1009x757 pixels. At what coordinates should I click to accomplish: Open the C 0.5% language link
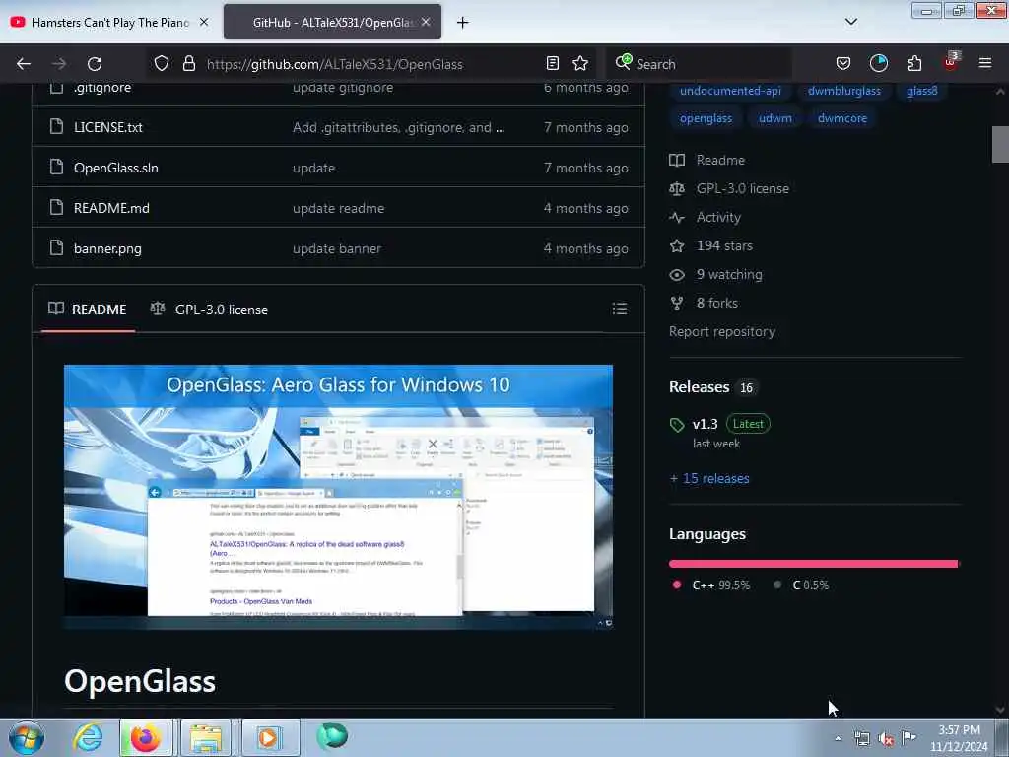(801, 585)
